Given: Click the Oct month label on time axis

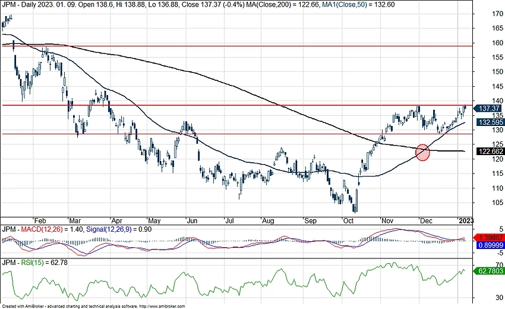Looking at the screenshot, I should point(348,220).
